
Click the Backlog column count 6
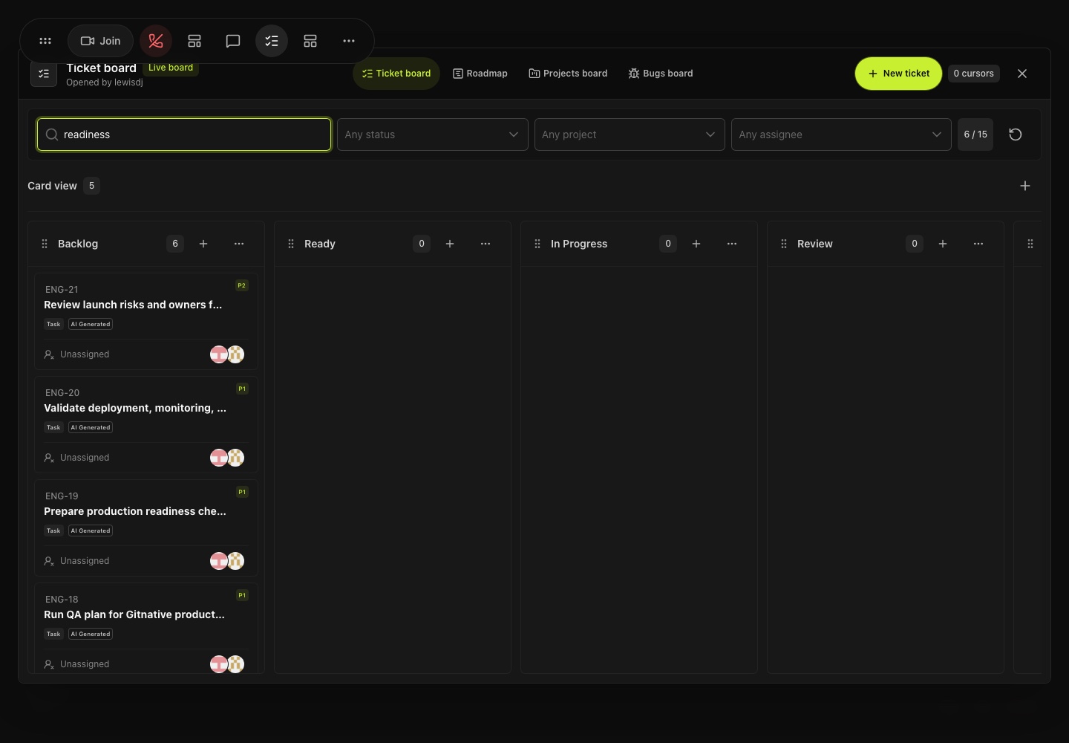(175, 244)
